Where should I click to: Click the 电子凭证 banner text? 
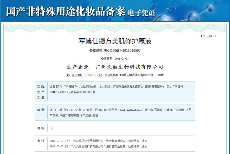141,12
